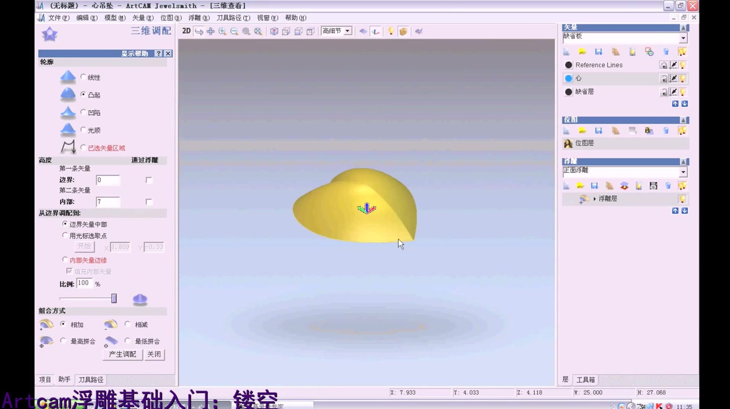Activate the rotate view tool

coord(199,31)
